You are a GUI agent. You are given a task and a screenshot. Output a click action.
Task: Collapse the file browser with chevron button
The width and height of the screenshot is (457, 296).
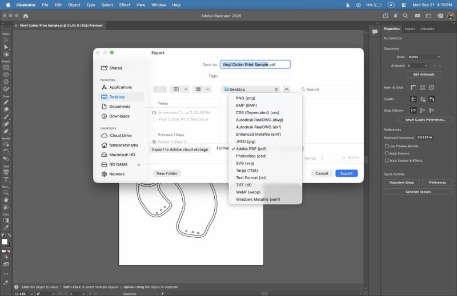tap(287, 90)
